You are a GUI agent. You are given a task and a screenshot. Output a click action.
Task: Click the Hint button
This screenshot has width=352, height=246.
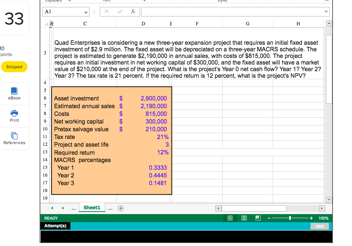tap(320, 226)
